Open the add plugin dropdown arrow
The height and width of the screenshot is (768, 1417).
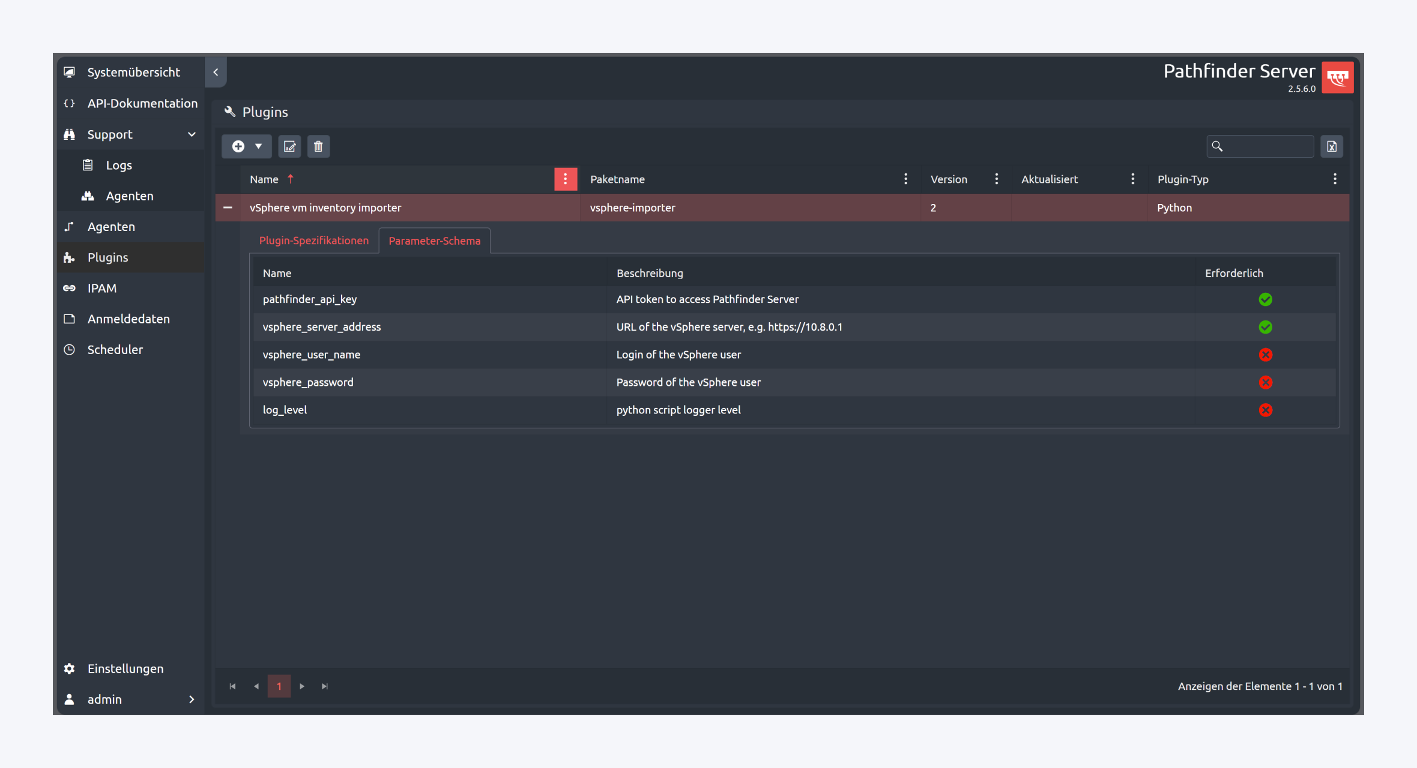pos(258,146)
